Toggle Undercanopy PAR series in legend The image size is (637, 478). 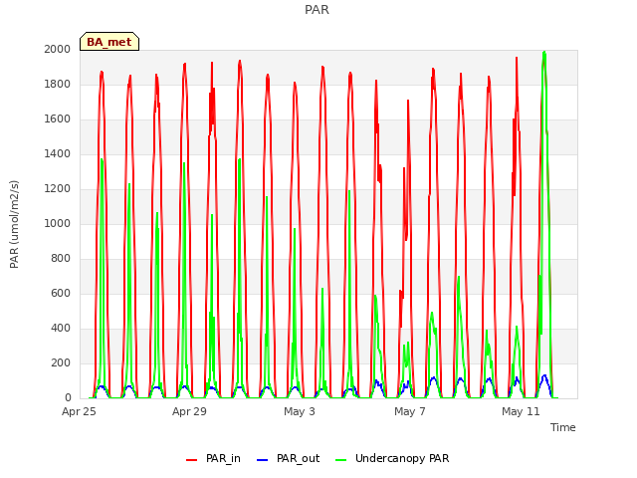pyautogui.click(x=392, y=458)
